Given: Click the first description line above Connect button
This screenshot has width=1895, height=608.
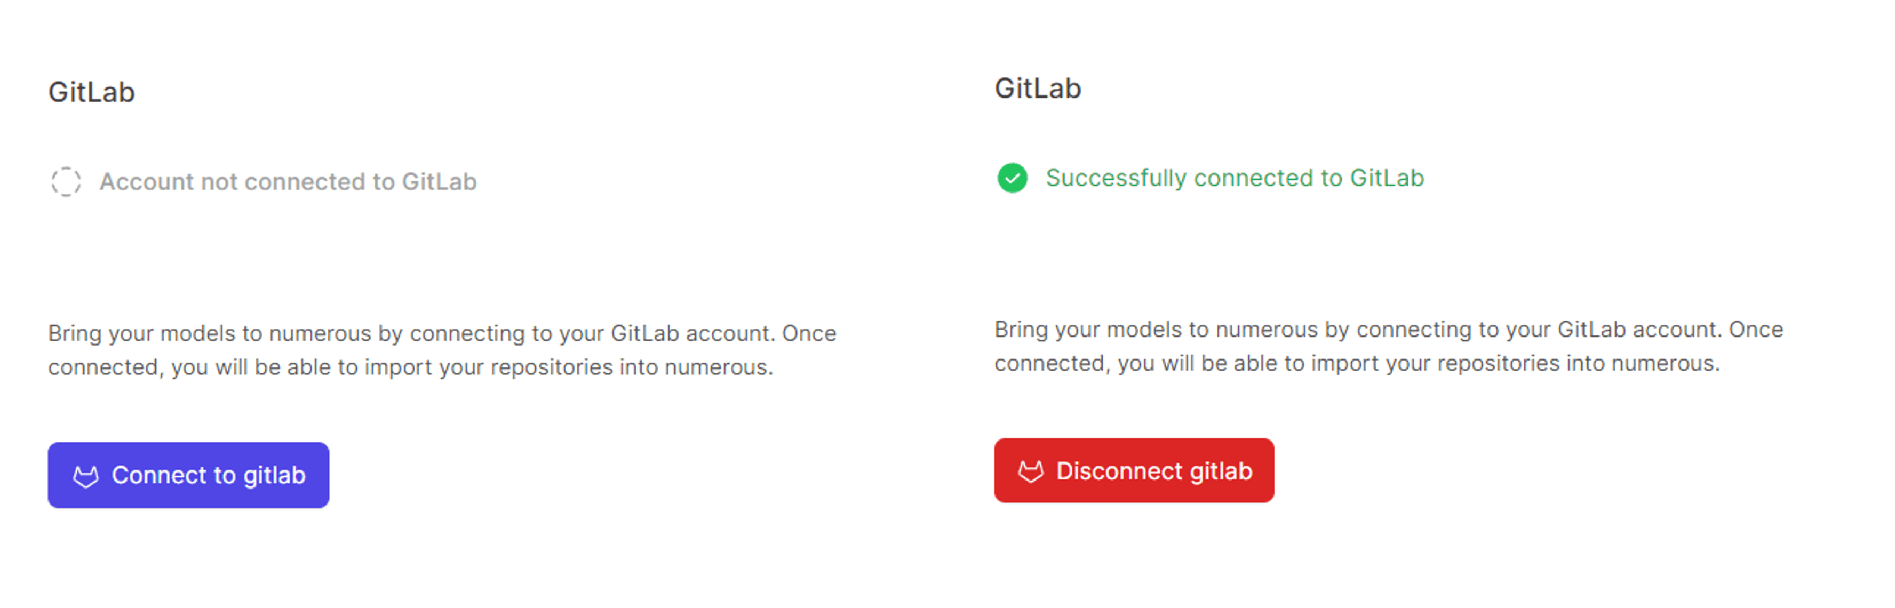Looking at the screenshot, I should pyautogui.click(x=441, y=333).
